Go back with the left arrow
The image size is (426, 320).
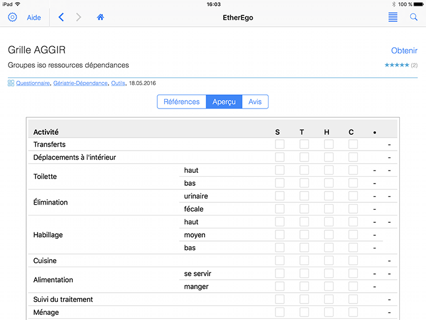click(x=61, y=18)
